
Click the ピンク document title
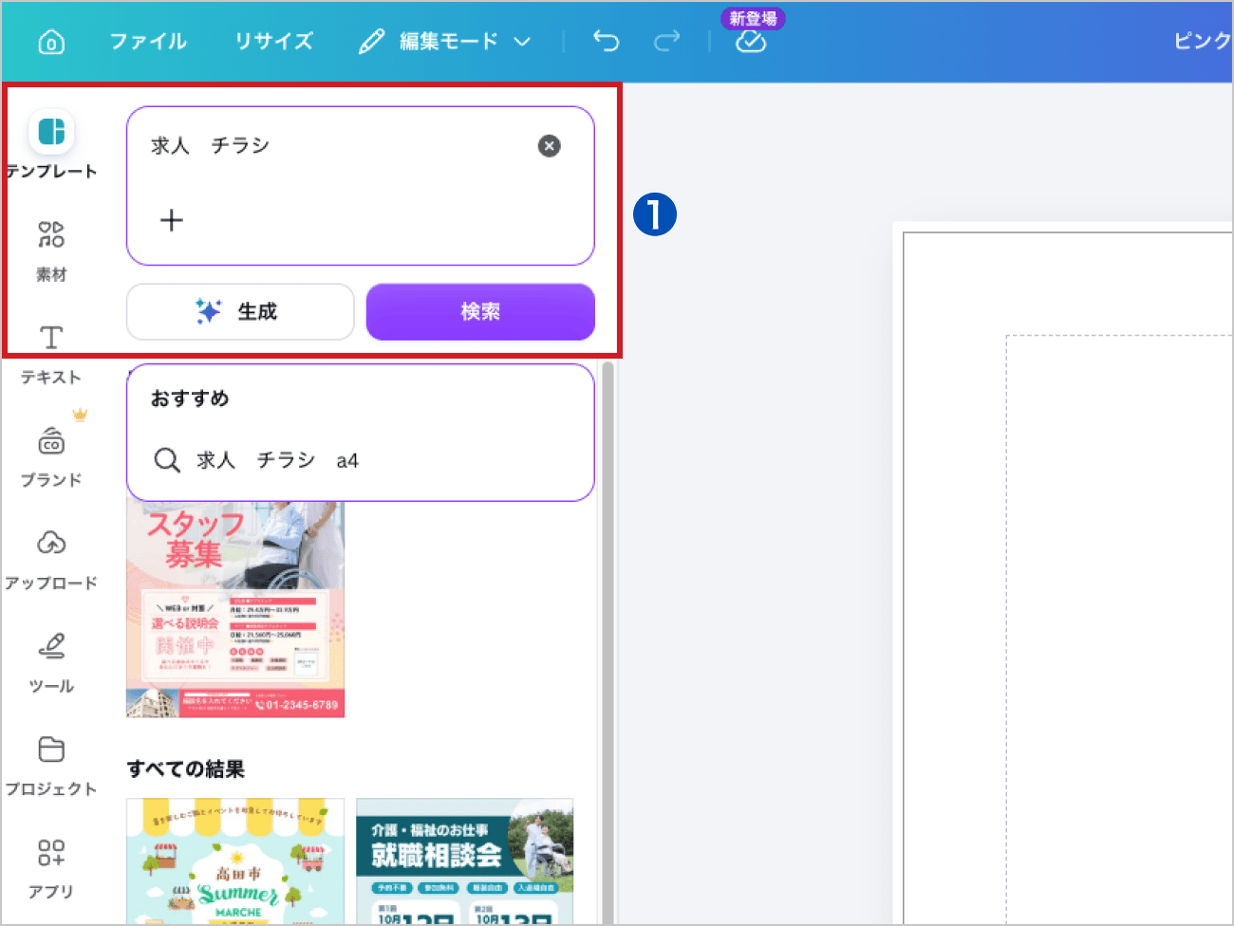point(1203,41)
